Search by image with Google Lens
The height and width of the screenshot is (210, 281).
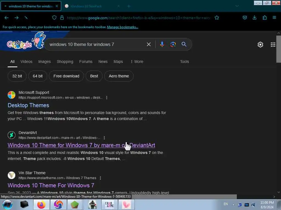point(173,44)
